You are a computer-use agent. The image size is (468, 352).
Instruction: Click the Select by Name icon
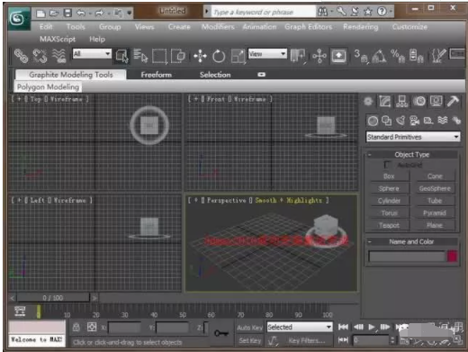(140, 56)
